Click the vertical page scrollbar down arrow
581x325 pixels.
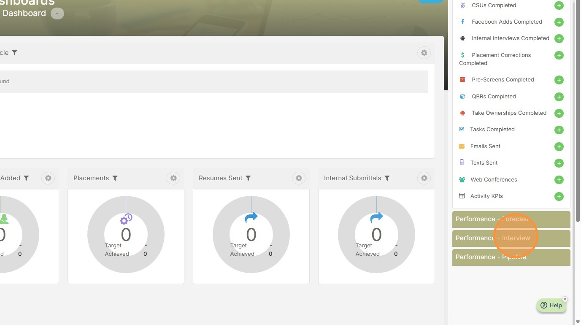click(578, 322)
